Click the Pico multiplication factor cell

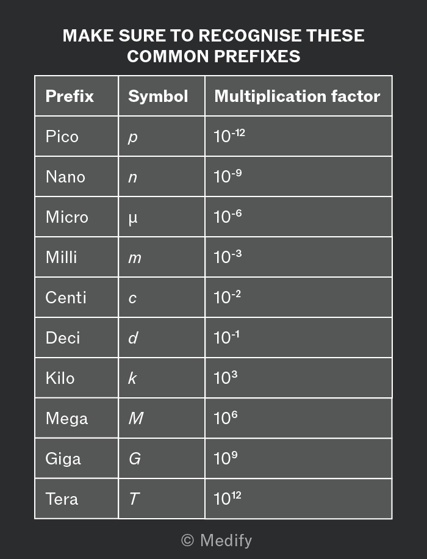[x=299, y=136]
